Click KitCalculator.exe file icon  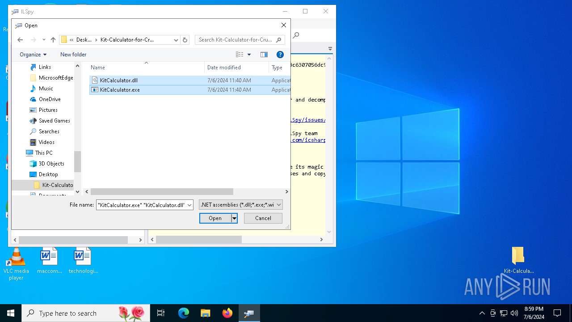point(94,90)
